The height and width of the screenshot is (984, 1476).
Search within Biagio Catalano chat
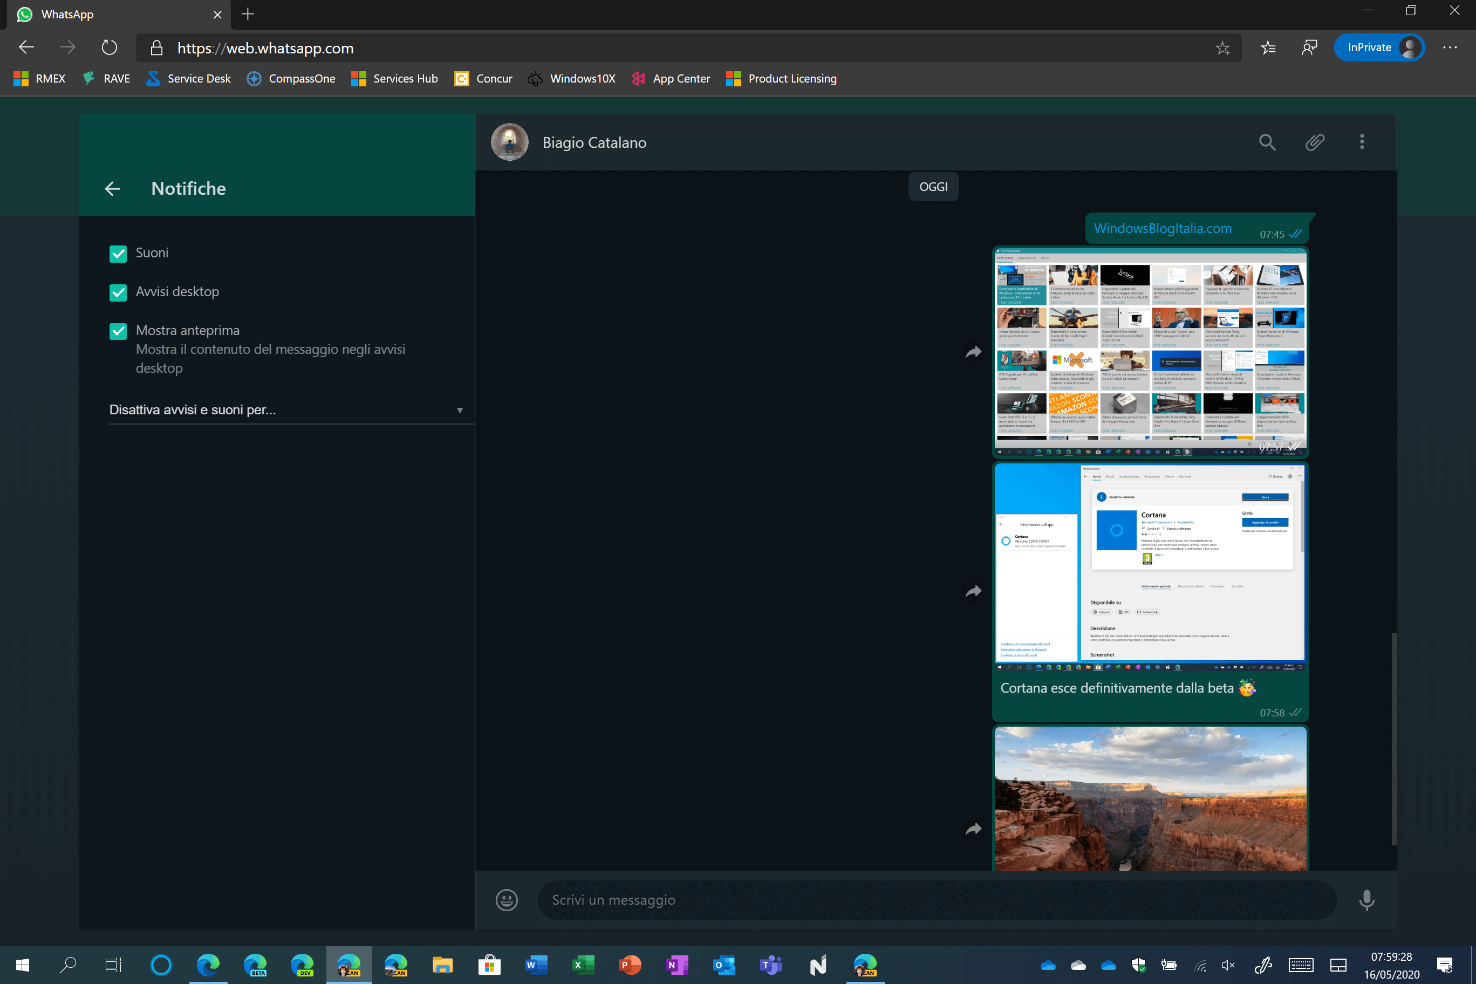[x=1267, y=142]
